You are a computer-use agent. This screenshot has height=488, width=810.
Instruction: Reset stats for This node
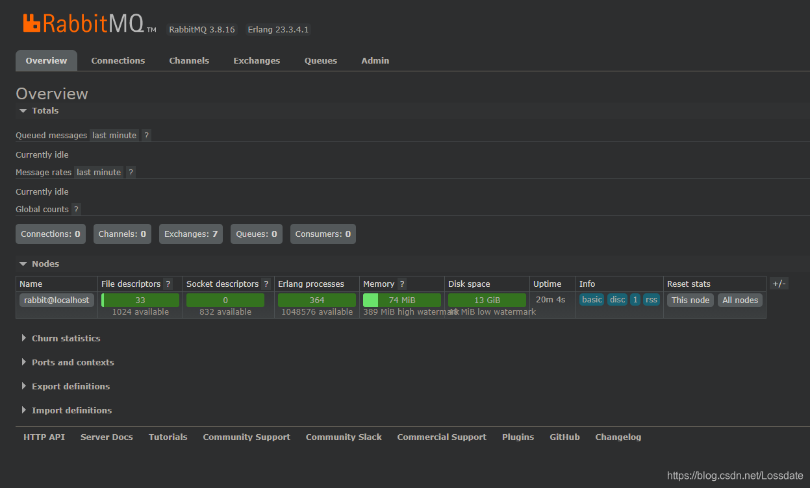click(x=690, y=300)
